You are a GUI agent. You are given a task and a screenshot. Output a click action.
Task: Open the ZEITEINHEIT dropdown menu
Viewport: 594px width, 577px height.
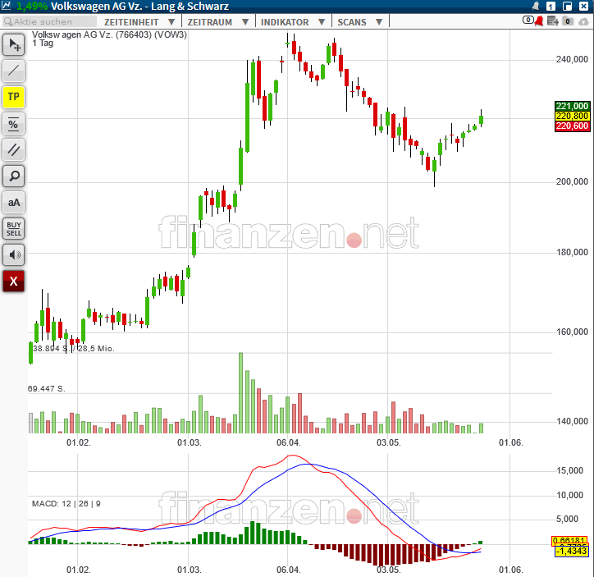tap(139, 22)
